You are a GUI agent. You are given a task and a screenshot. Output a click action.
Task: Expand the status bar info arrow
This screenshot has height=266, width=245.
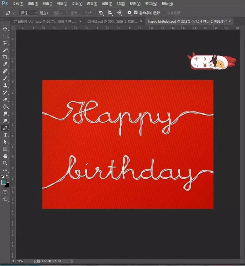pos(72,261)
